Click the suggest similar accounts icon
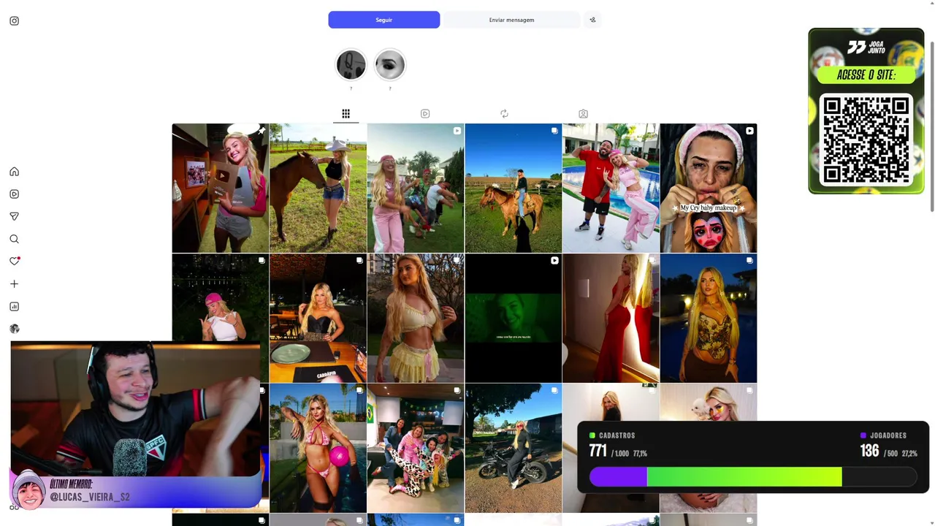This screenshot has height=526, width=935. click(592, 20)
